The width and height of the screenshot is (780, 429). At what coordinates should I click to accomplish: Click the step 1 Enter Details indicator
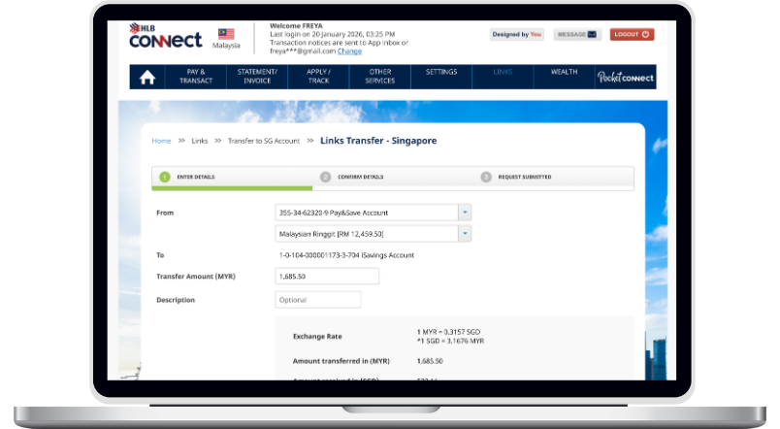[165, 177]
